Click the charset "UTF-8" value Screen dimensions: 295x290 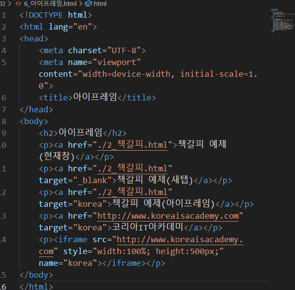(x=124, y=51)
